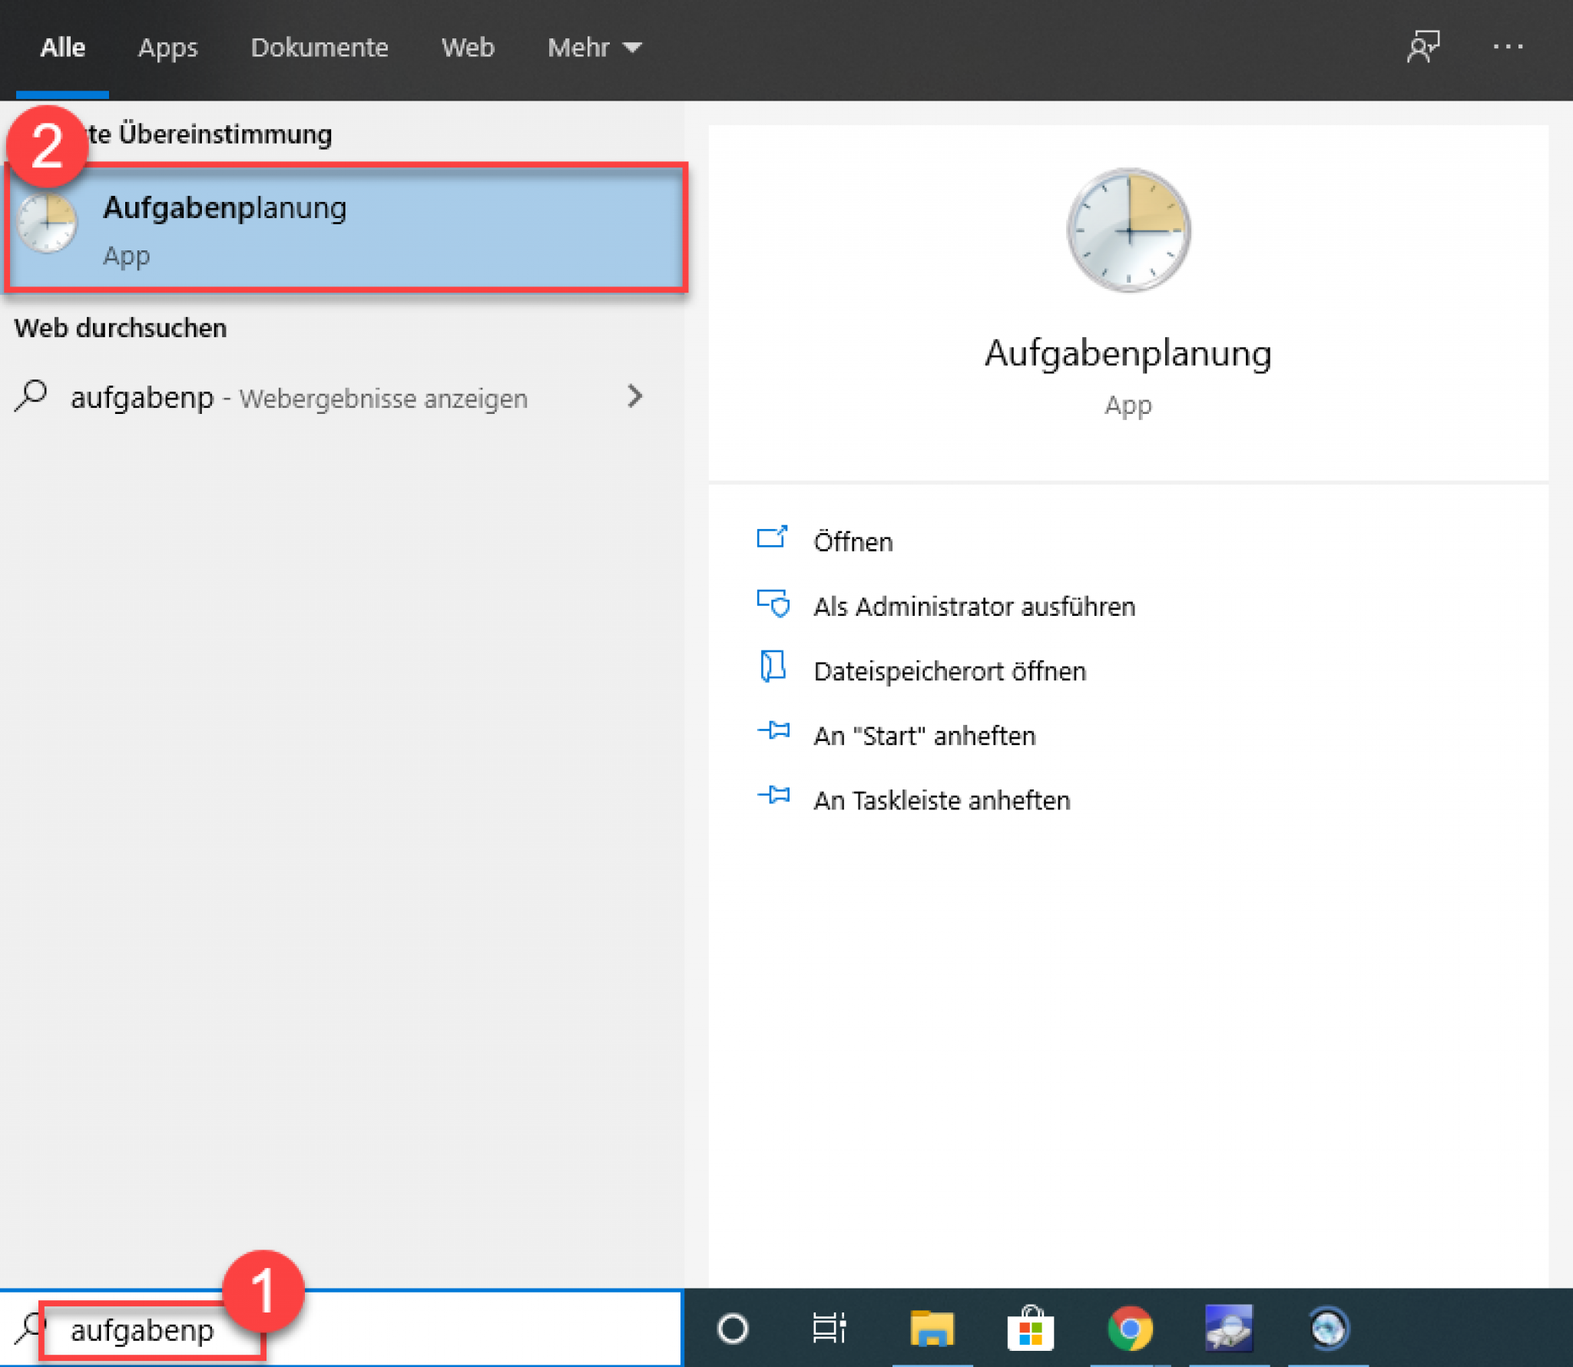This screenshot has width=1573, height=1367.
Task: Launch Google Chrome from the taskbar
Action: [1129, 1329]
